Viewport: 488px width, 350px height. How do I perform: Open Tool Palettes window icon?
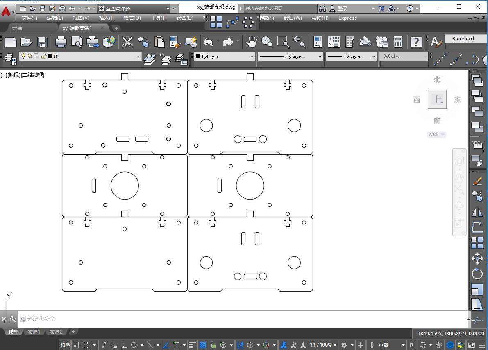click(x=350, y=42)
